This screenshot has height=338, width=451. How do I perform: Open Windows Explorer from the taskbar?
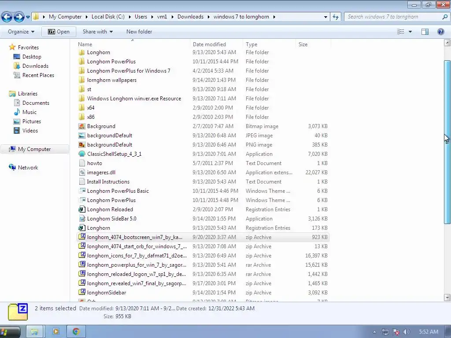[x=34, y=332]
